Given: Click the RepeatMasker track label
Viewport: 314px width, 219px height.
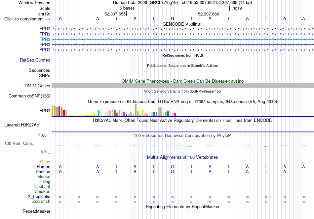Looking at the screenshot, I should (x=36, y=211).
